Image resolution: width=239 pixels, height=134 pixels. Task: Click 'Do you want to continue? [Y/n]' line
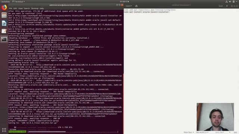point(25,13)
